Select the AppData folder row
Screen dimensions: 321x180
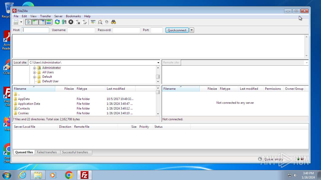[x=84, y=99]
